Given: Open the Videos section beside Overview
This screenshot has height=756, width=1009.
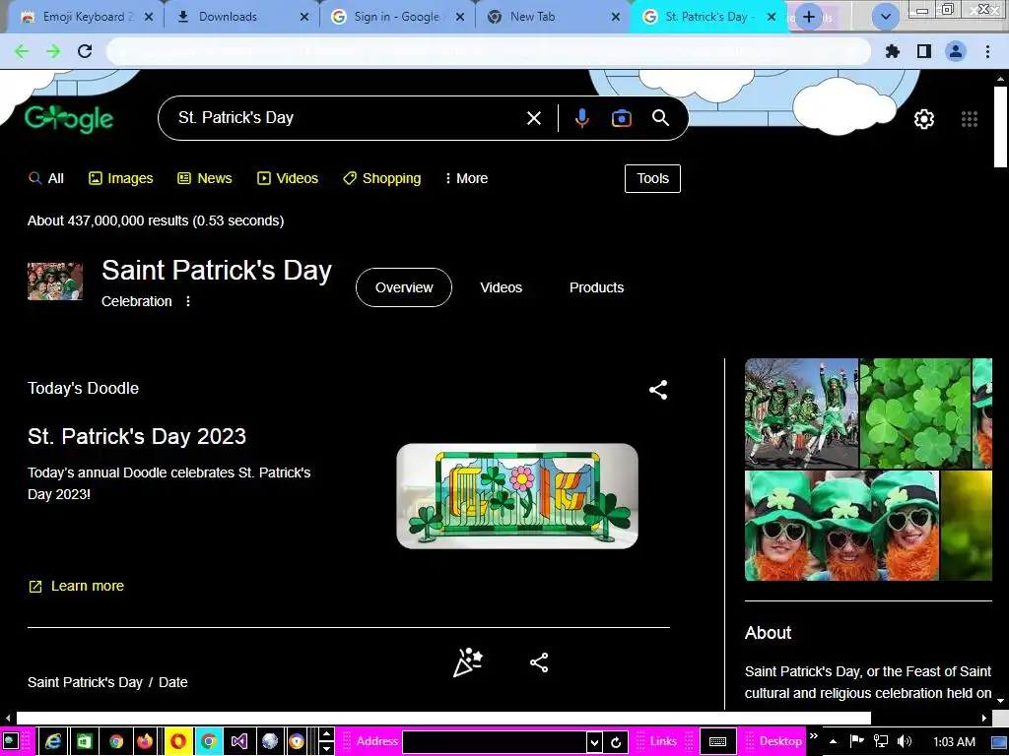Looking at the screenshot, I should [501, 287].
